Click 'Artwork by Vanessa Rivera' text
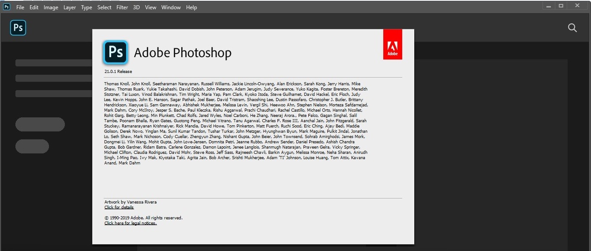The width and height of the screenshot is (591, 251). 131,202
